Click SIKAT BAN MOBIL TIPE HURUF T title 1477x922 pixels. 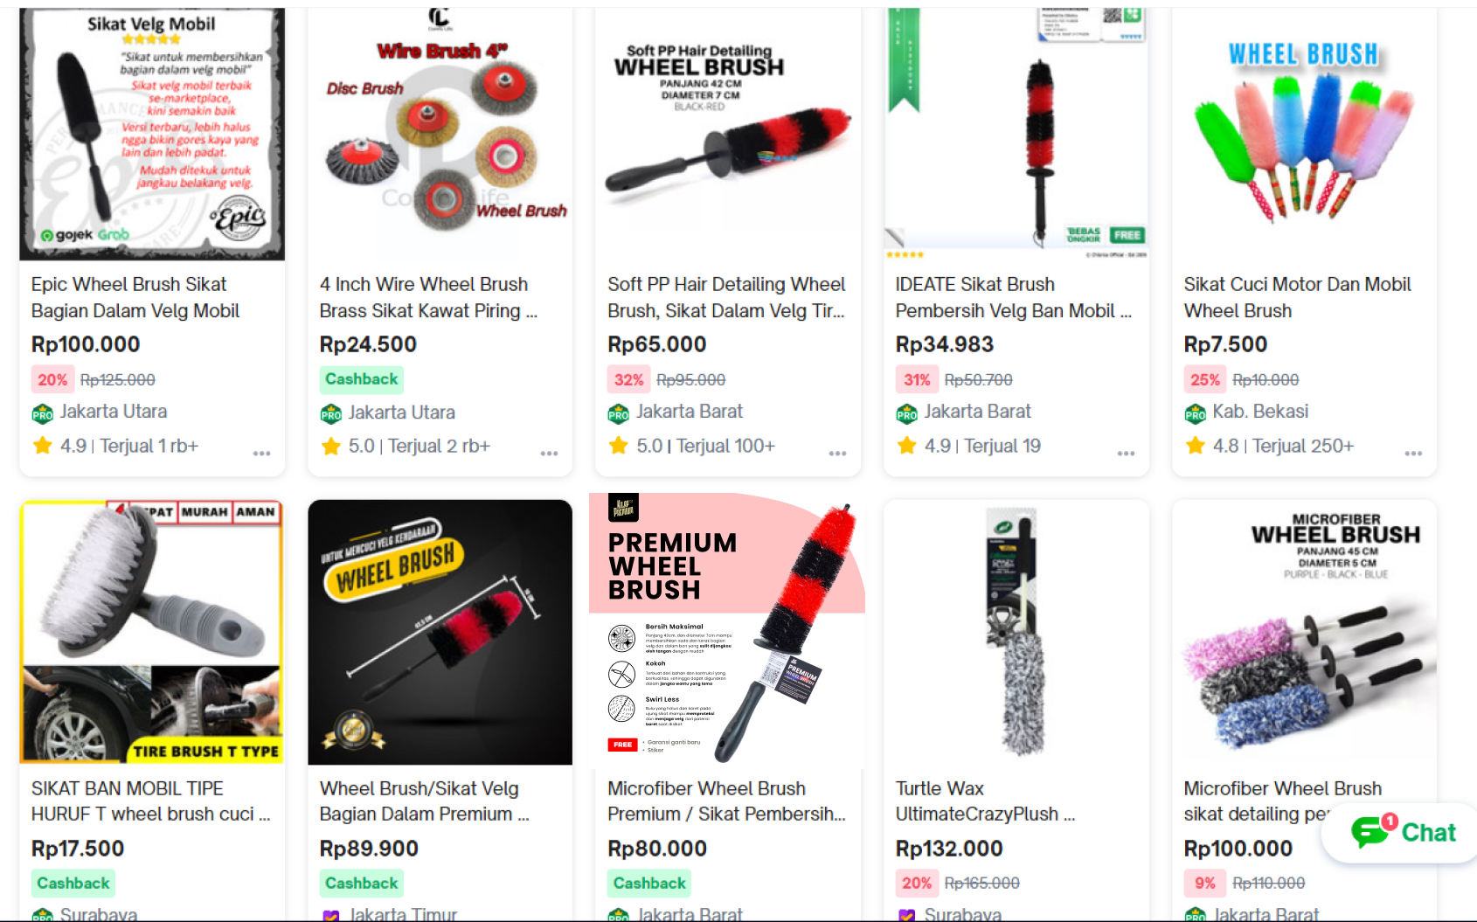point(150,801)
